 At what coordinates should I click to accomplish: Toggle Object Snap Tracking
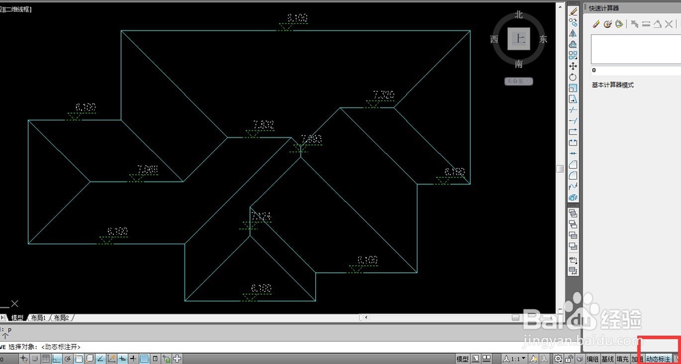coord(100,359)
